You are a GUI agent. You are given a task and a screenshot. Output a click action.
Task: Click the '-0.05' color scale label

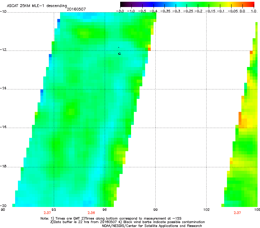(x=233, y=11)
